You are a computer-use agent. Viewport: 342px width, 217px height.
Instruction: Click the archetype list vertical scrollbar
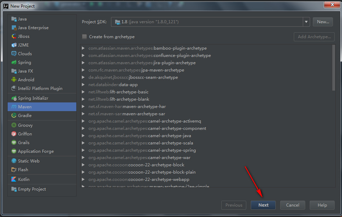[x=333, y=68]
